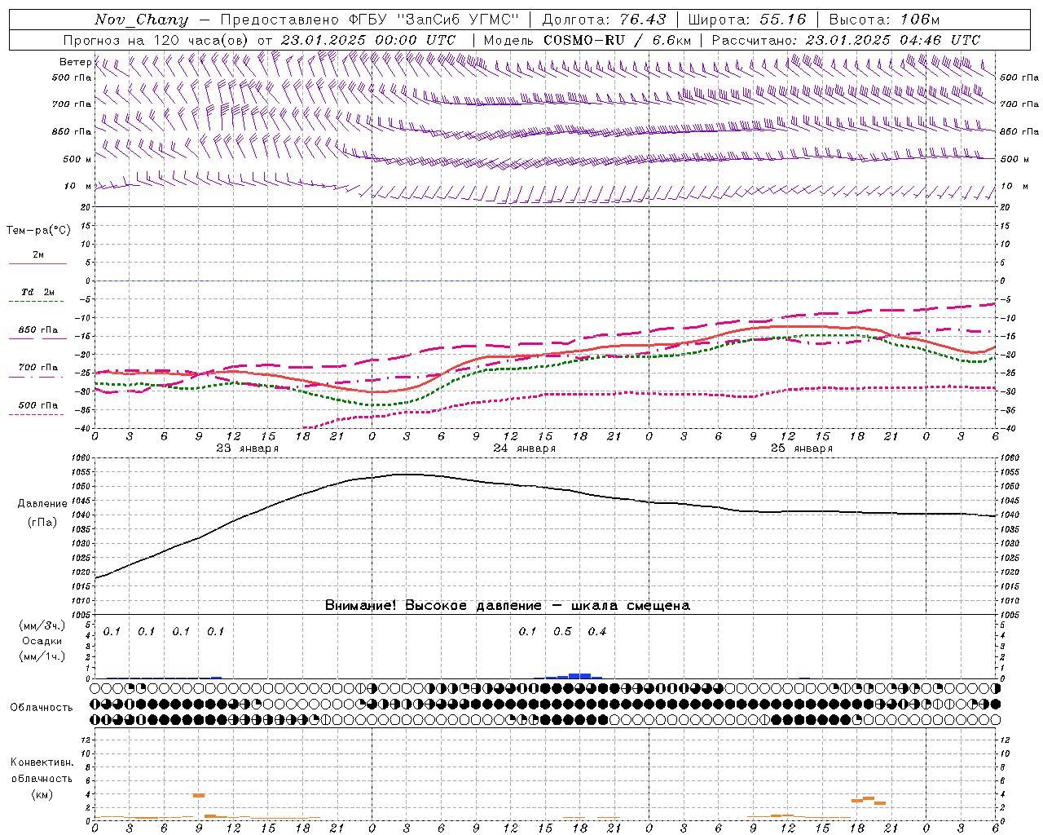Click the 'Высота: 106м' header text
1043x835 pixels.
coord(884,20)
